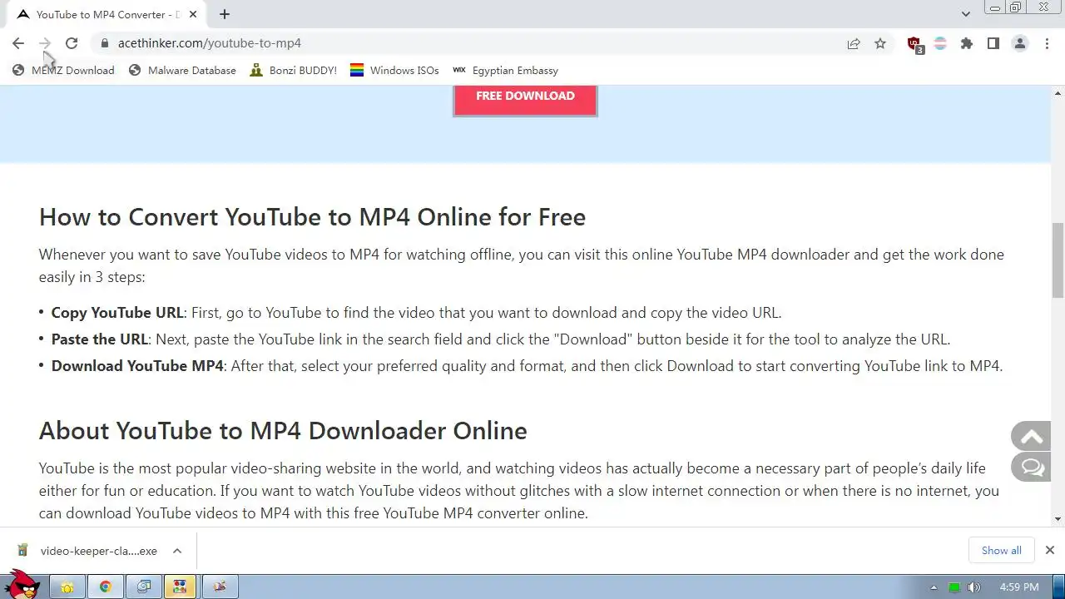Toggle the browser side panel
The height and width of the screenshot is (599, 1065).
[993, 43]
